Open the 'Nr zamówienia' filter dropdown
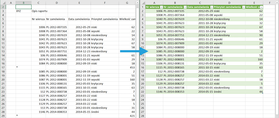Viewport: 279px width, 118px height. click(x=184, y=7)
